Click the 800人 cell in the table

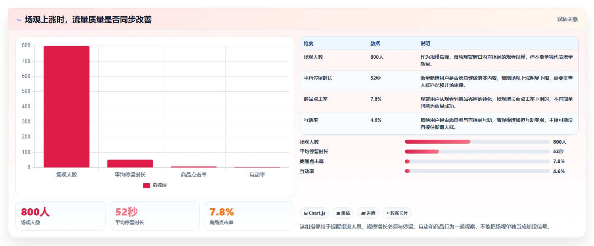point(377,57)
